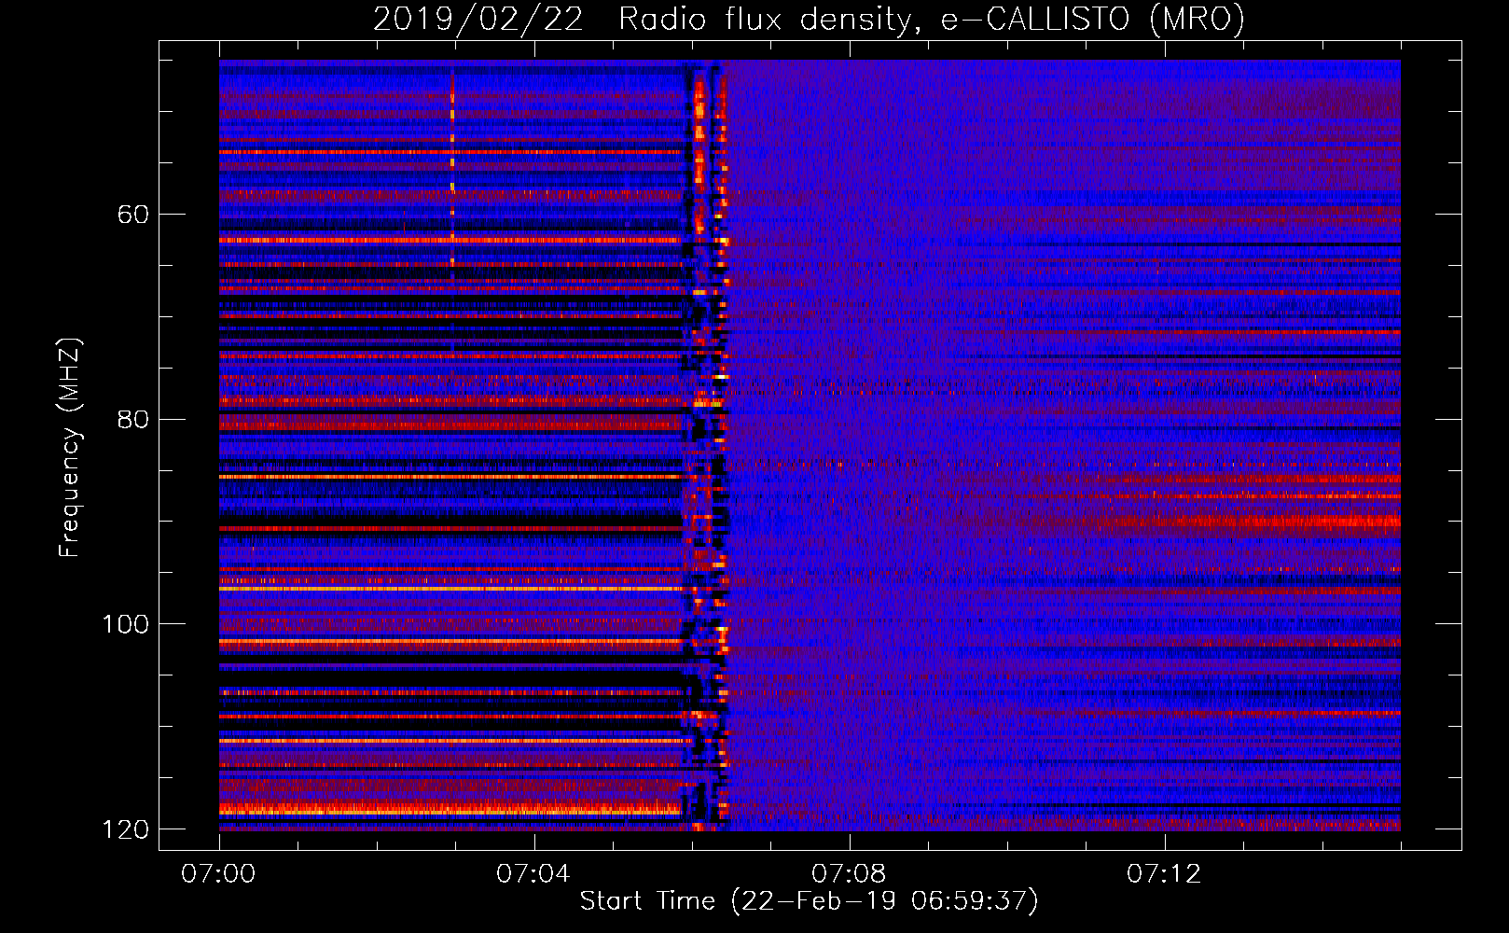Click the '120' frequency axis label
This screenshot has width=1509, height=933.
[x=125, y=829]
